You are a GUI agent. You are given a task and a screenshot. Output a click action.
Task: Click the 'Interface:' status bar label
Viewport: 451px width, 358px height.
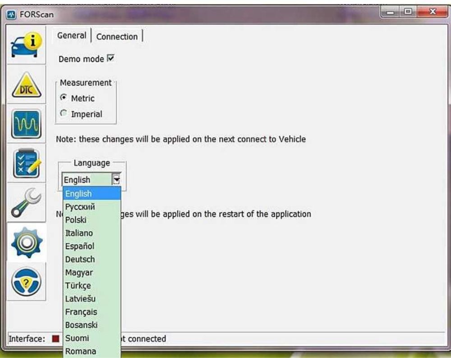27,339
